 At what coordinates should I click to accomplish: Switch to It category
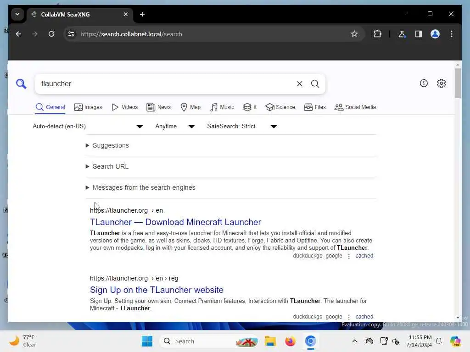pyautogui.click(x=250, y=107)
